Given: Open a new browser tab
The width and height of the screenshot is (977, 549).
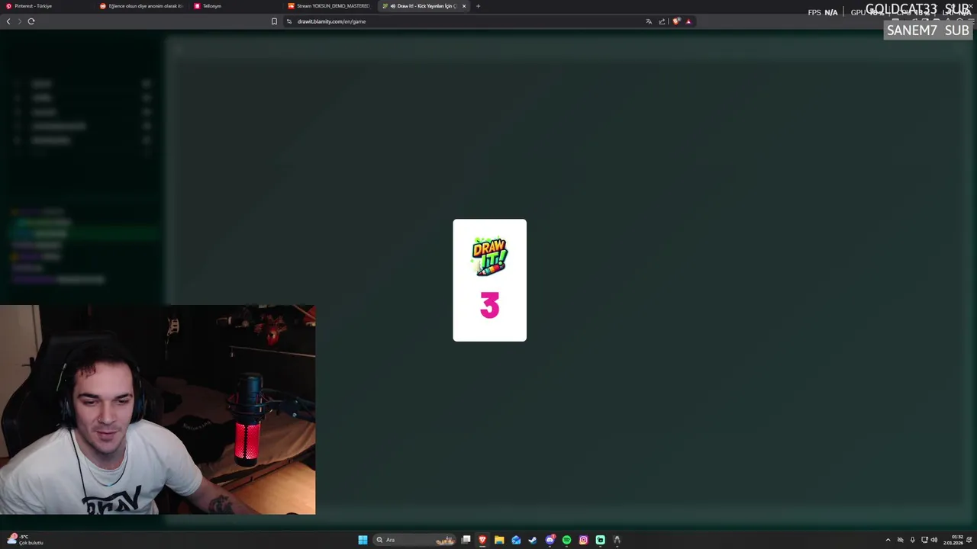Looking at the screenshot, I should 478,6.
